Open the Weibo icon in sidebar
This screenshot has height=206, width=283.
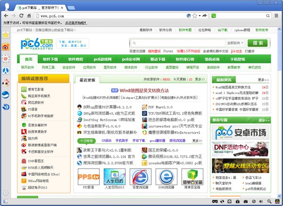pos(6,47)
